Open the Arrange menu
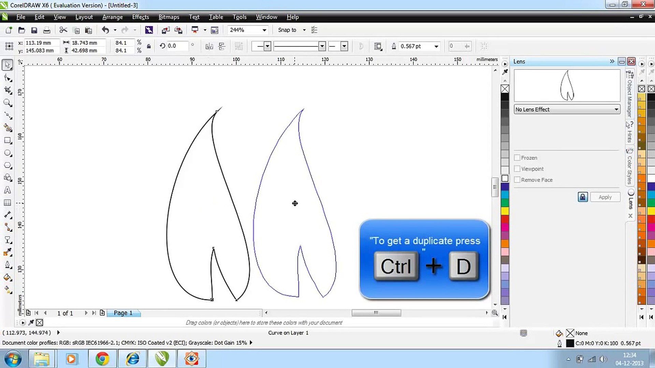 [112, 17]
